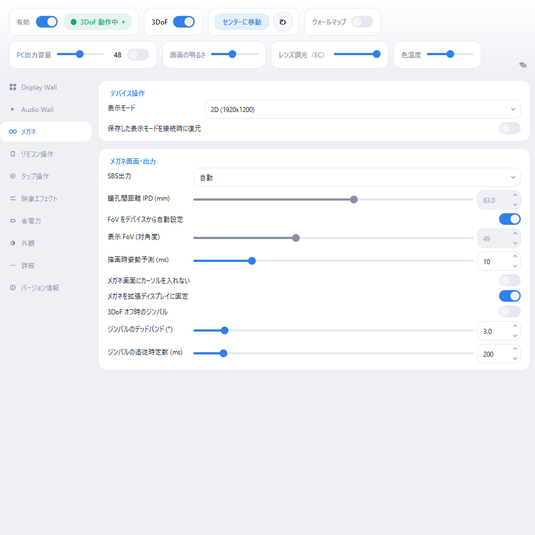Click the 画面の明るさ slider handle

(x=232, y=54)
